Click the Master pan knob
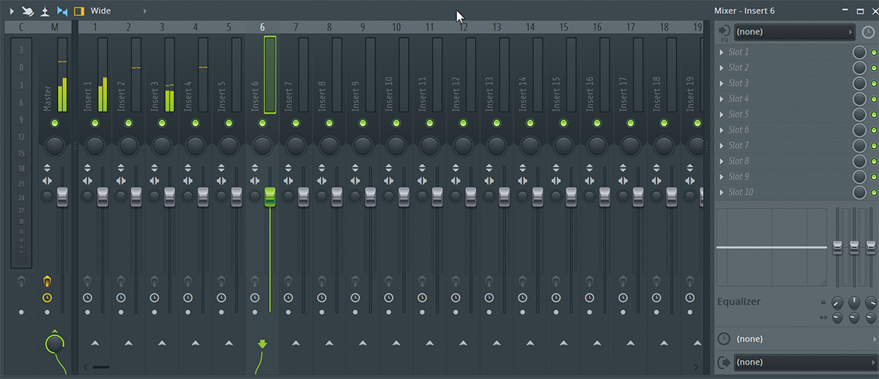 click(x=55, y=145)
